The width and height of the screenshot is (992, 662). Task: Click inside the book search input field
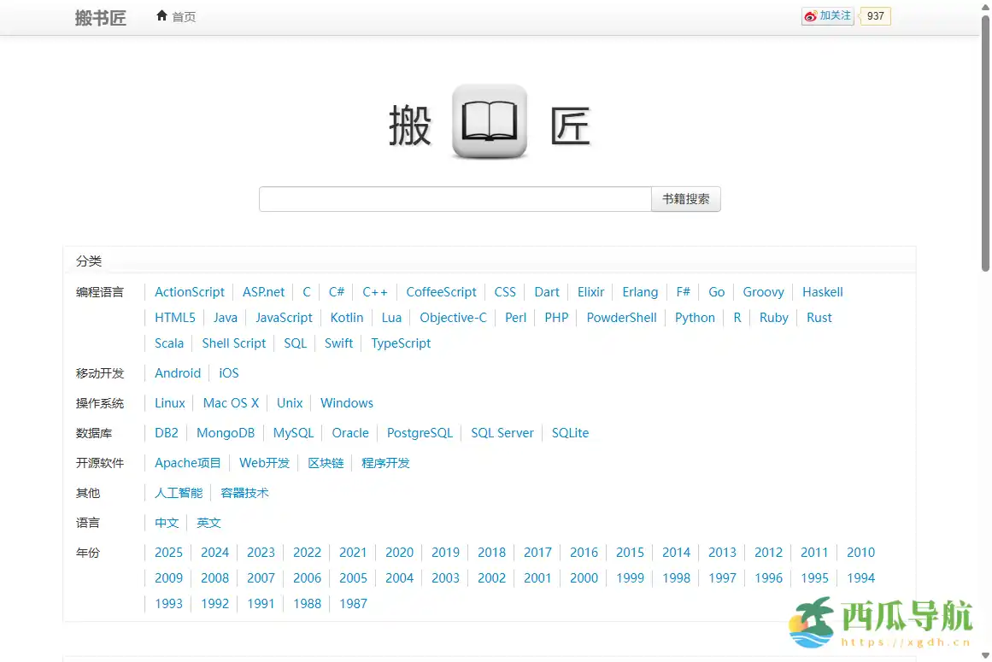454,198
